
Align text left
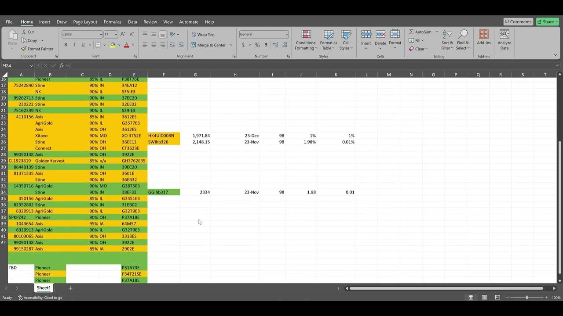pyautogui.click(x=145, y=45)
